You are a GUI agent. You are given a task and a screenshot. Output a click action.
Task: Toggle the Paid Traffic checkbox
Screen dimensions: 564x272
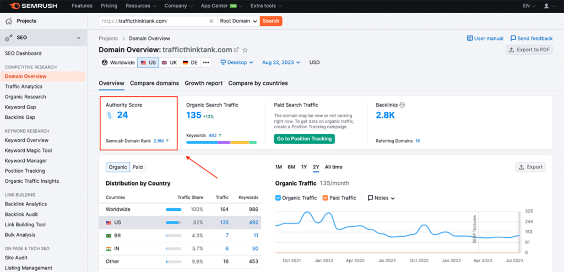[325, 198]
